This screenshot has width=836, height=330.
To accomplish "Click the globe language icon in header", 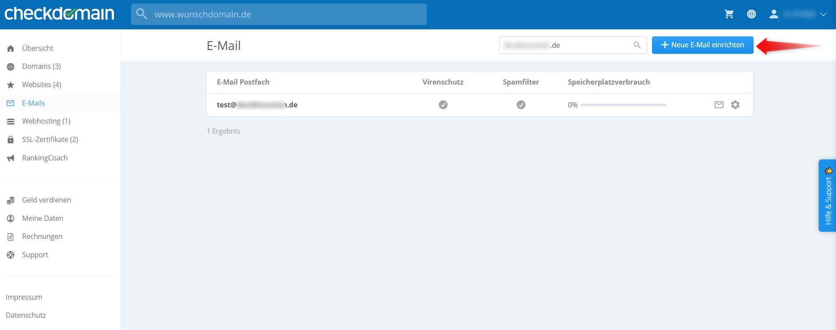I will [x=751, y=14].
